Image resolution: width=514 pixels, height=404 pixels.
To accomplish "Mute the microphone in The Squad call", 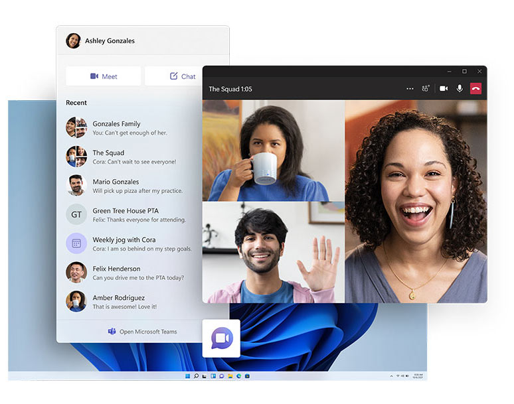I will point(460,88).
